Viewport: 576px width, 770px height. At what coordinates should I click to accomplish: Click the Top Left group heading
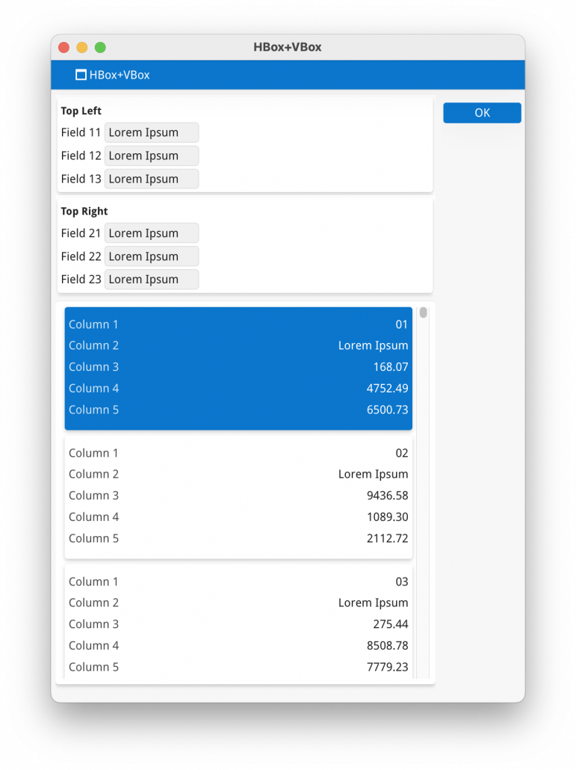81,111
